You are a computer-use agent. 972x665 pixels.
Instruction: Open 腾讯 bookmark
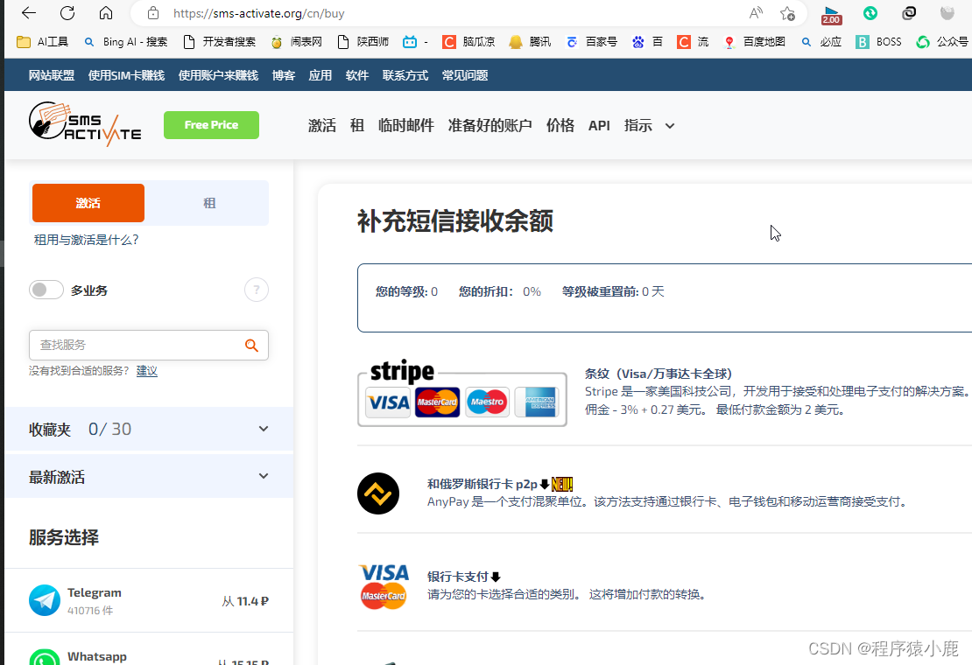pyautogui.click(x=530, y=41)
